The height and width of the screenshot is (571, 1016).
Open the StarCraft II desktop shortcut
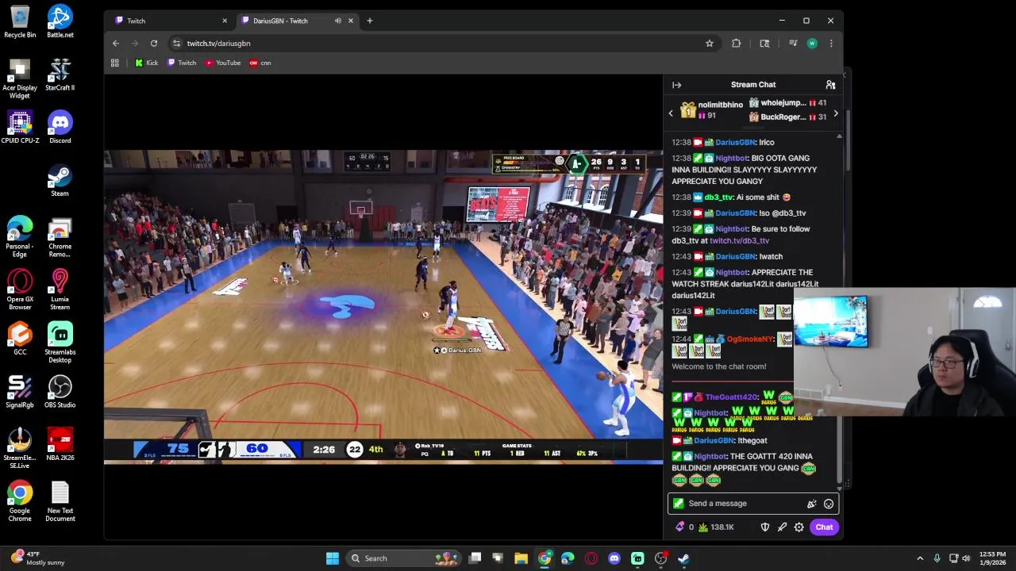tap(60, 74)
